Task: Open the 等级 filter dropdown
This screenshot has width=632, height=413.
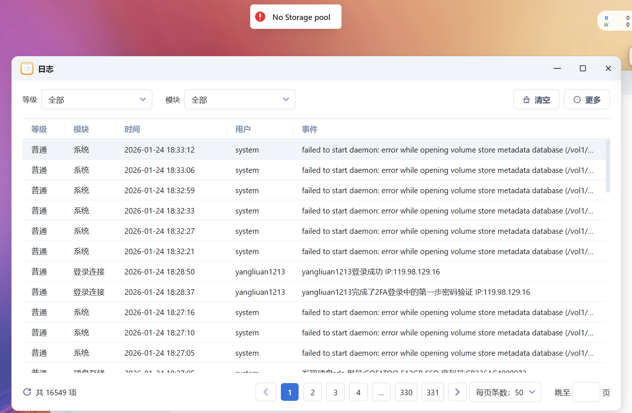Action: pos(96,99)
